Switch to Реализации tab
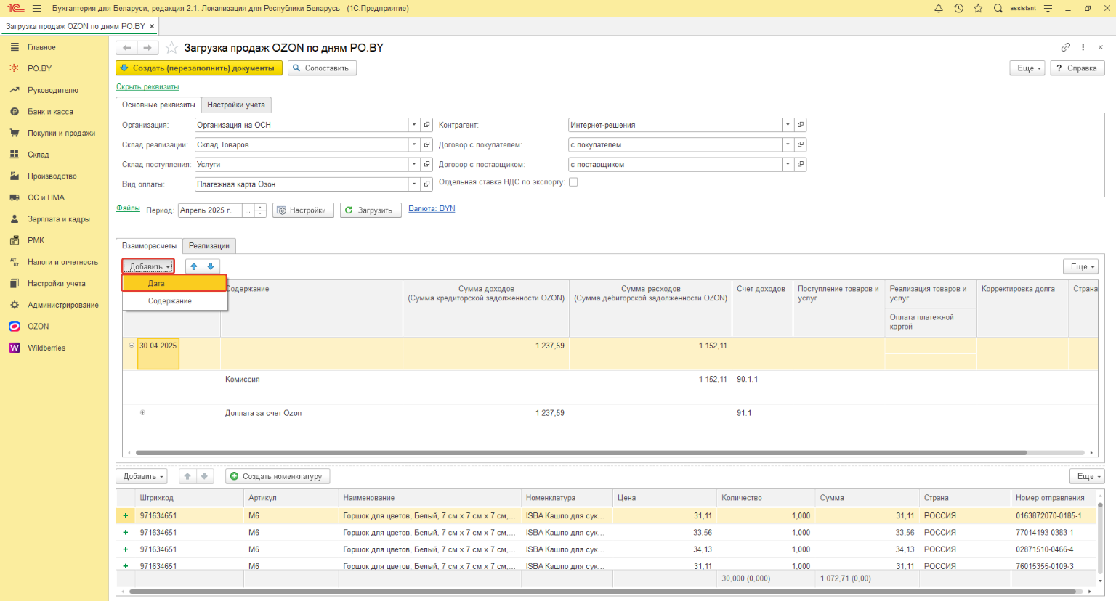 pyautogui.click(x=209, y=245)
